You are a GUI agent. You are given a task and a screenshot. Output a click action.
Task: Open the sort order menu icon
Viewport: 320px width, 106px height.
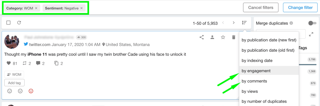(x=244, y=23)
